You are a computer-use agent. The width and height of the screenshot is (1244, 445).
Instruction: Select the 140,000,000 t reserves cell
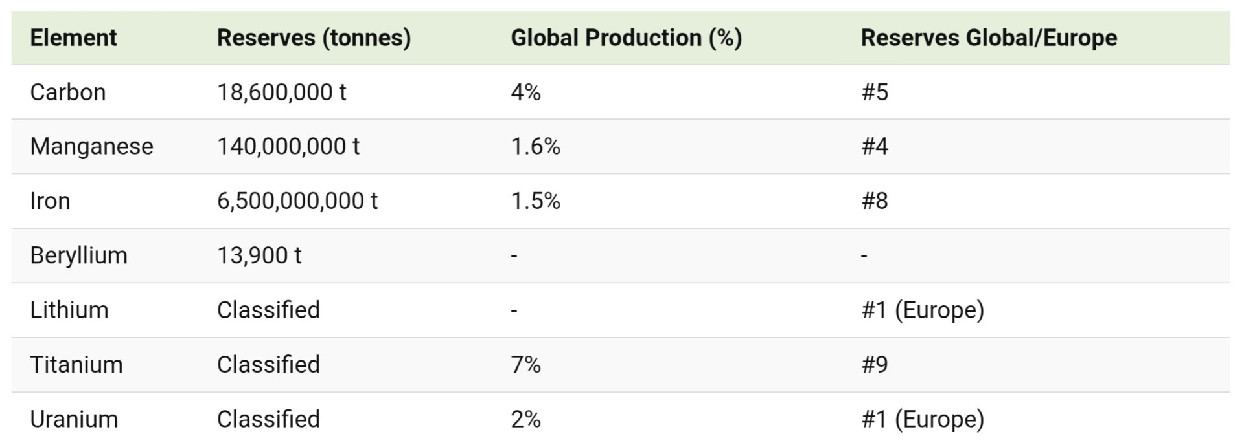click(288, 146)
